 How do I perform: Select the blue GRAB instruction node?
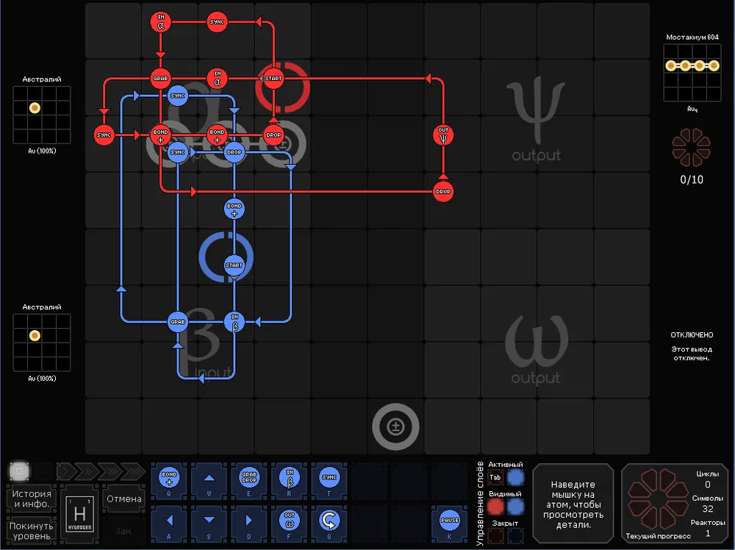pos(178,321)
